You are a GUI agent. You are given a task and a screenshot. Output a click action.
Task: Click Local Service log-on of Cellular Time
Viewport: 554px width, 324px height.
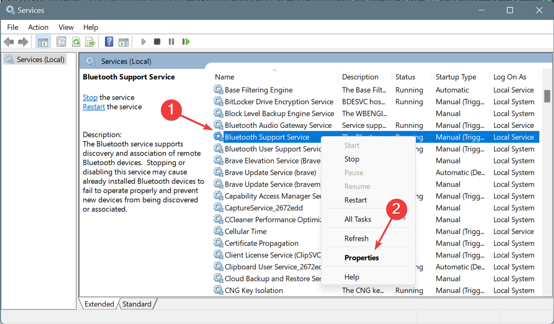[x=514, y=231]
